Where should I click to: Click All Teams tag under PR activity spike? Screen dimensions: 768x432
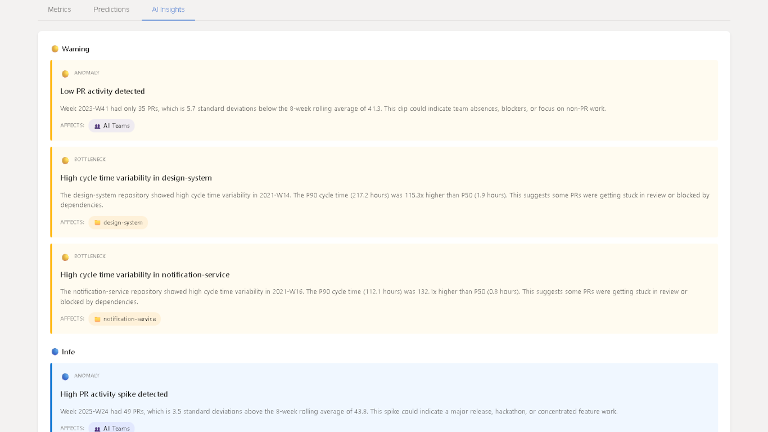tap(111, 427)
